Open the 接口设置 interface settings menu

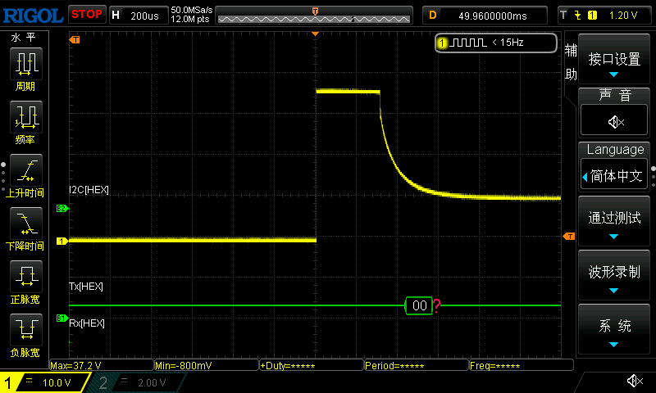[x=613, y=59]
